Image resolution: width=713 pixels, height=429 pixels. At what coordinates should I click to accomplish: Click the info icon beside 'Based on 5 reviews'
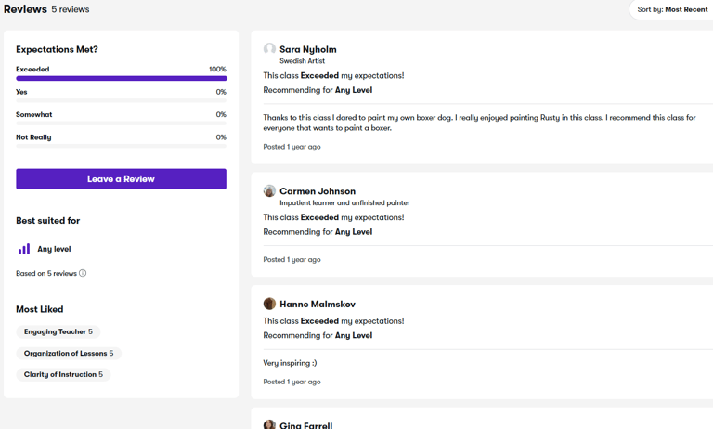83,273
